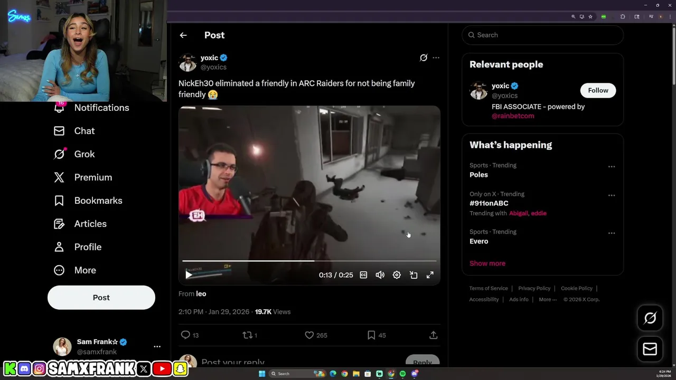This screenshot has width=676, height=380.
Task: Open the @rainbetcom link
Action: click(x=513, y=116)
